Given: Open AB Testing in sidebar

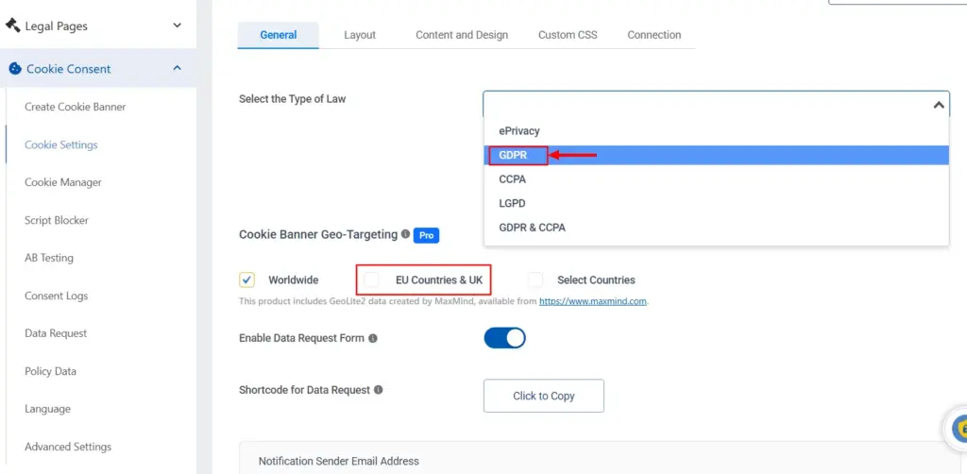Looking at the screenshot, I should 49,258.
